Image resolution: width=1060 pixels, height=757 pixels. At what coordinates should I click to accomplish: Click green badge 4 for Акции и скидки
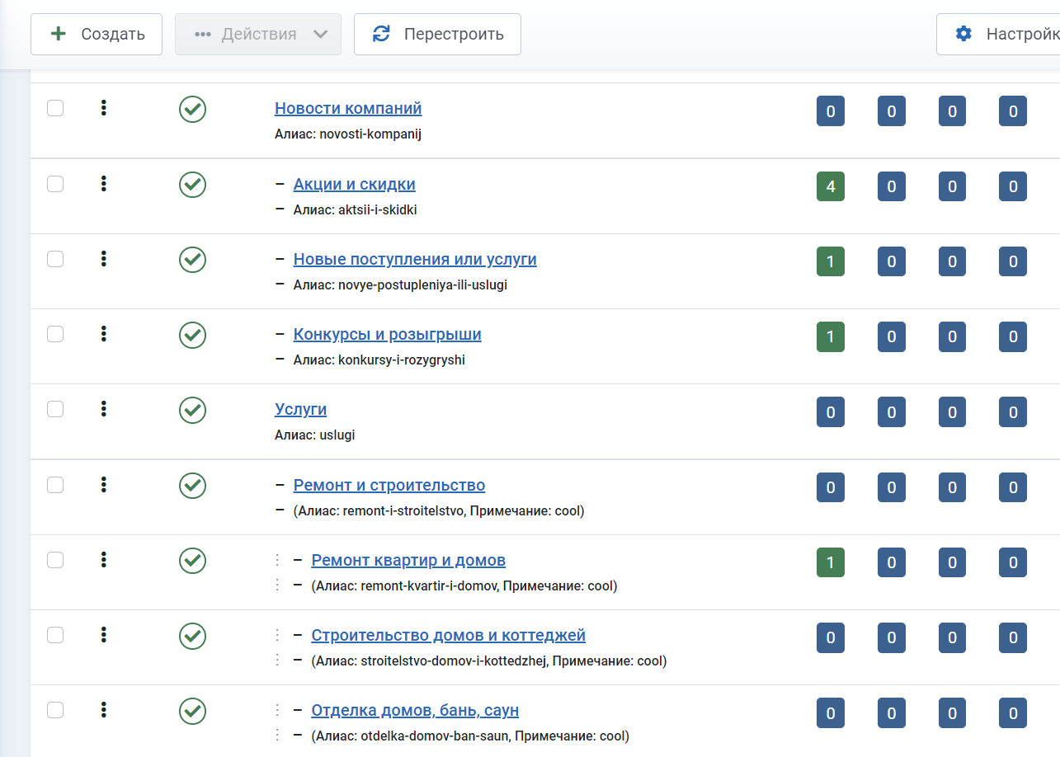(x=830, y=186)
